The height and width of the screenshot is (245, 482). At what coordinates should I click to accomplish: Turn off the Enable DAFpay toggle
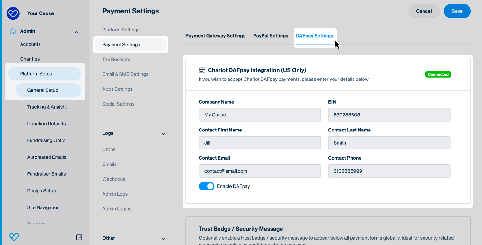point(206,186)
